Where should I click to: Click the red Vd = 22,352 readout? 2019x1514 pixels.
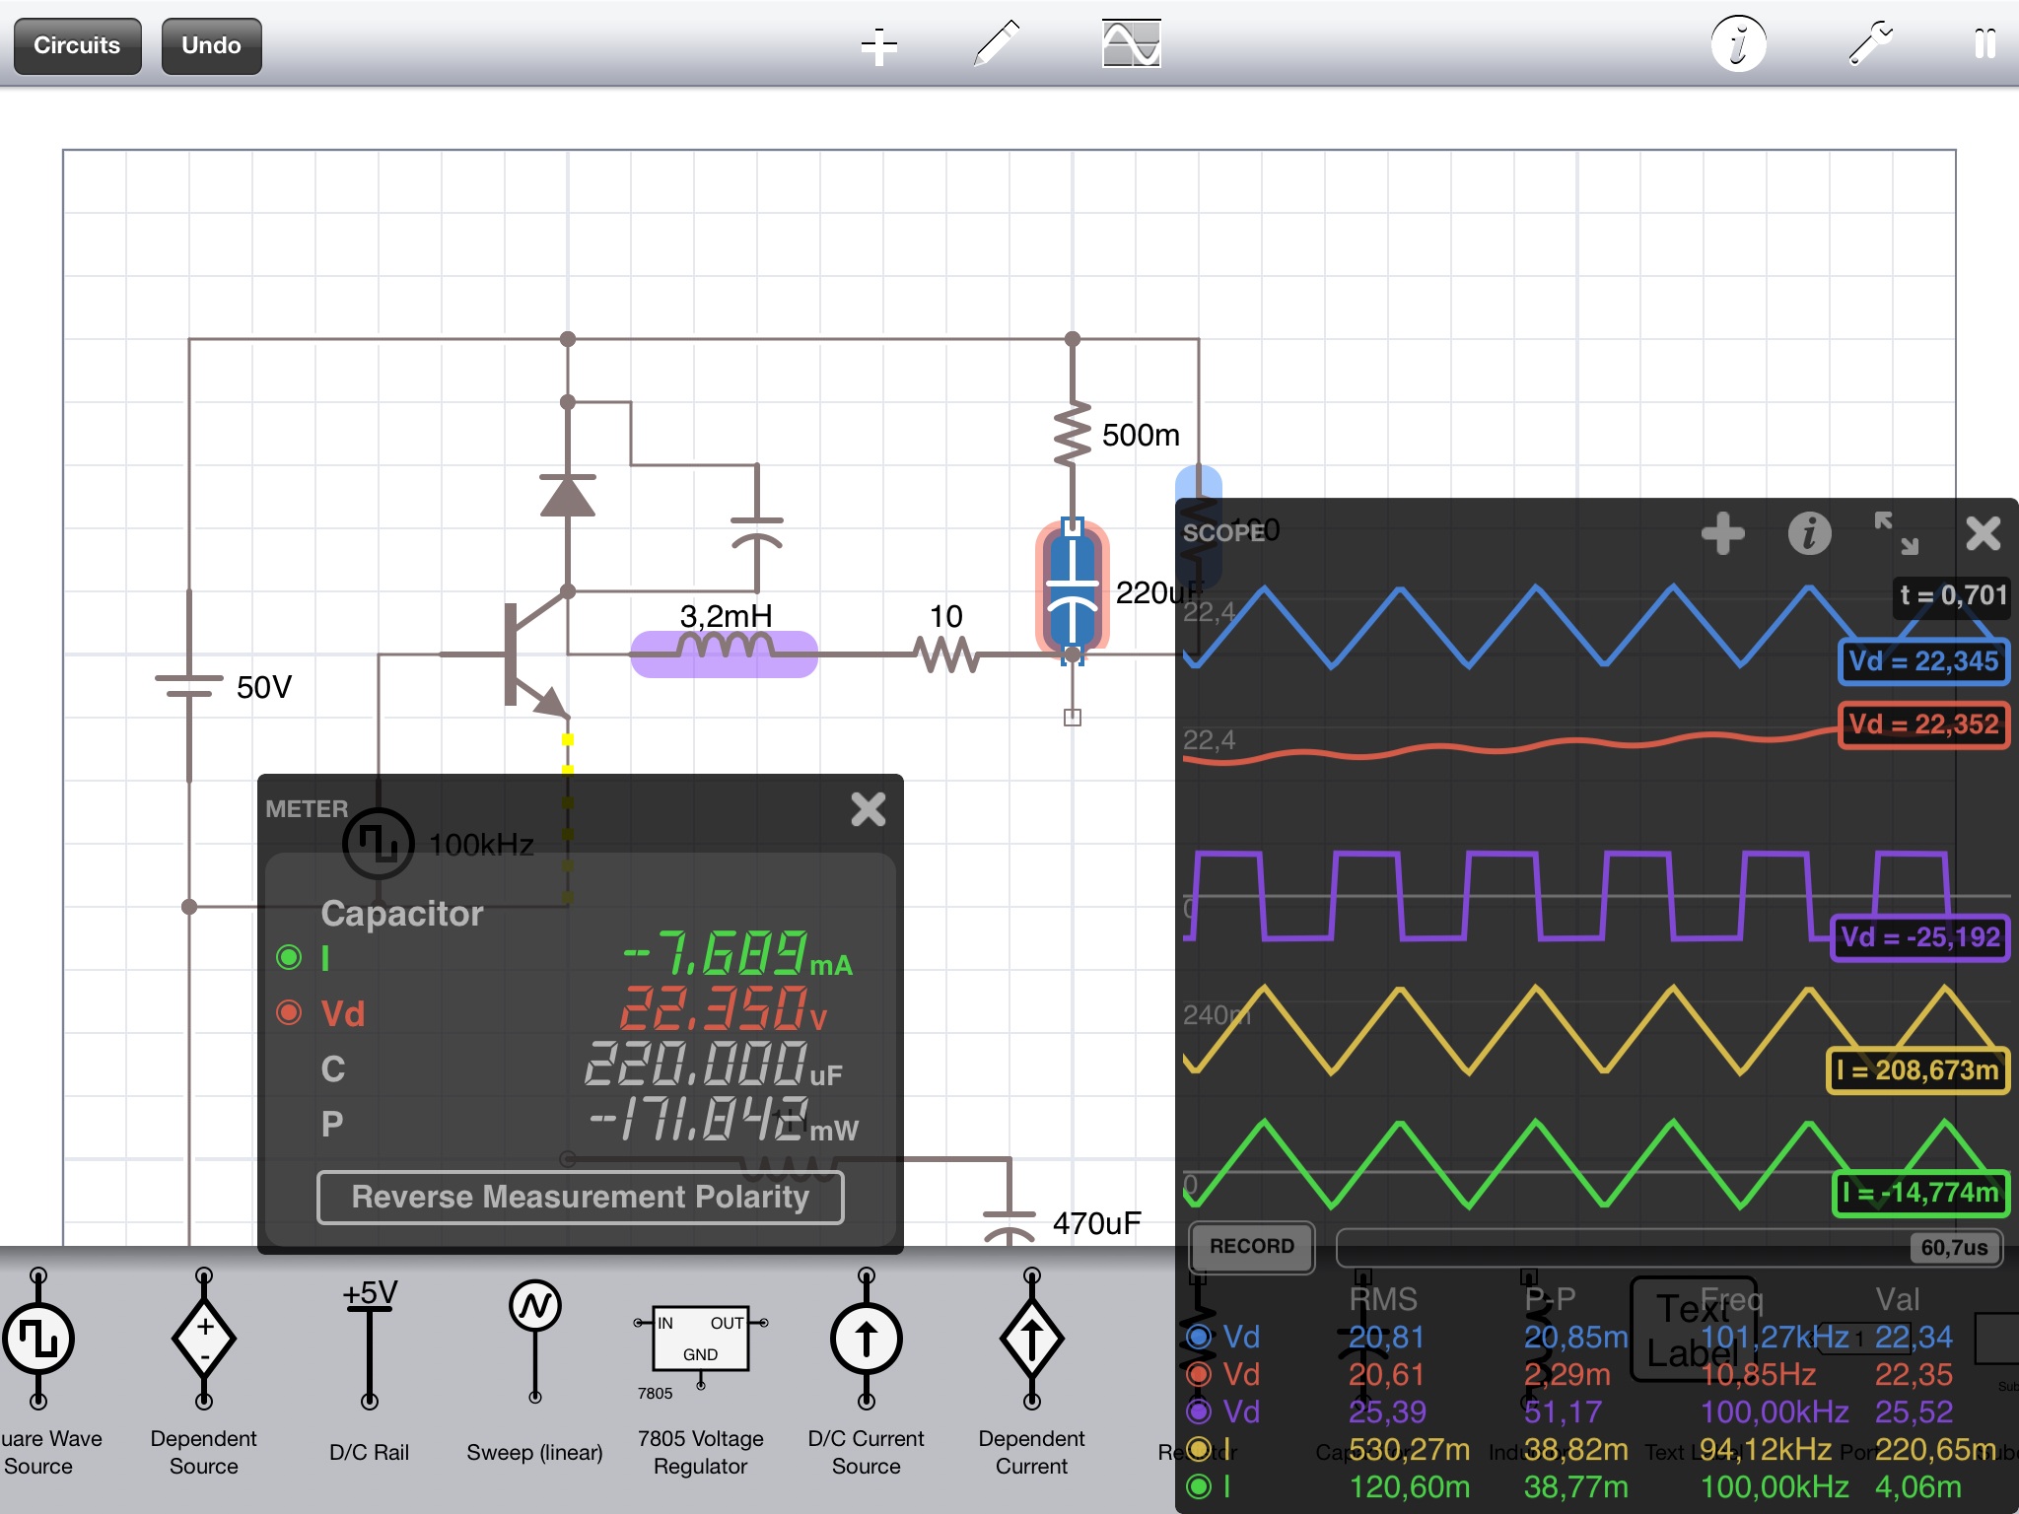click(1923, 724)
